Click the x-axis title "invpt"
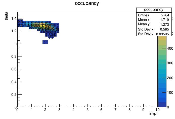 (153, 113)
